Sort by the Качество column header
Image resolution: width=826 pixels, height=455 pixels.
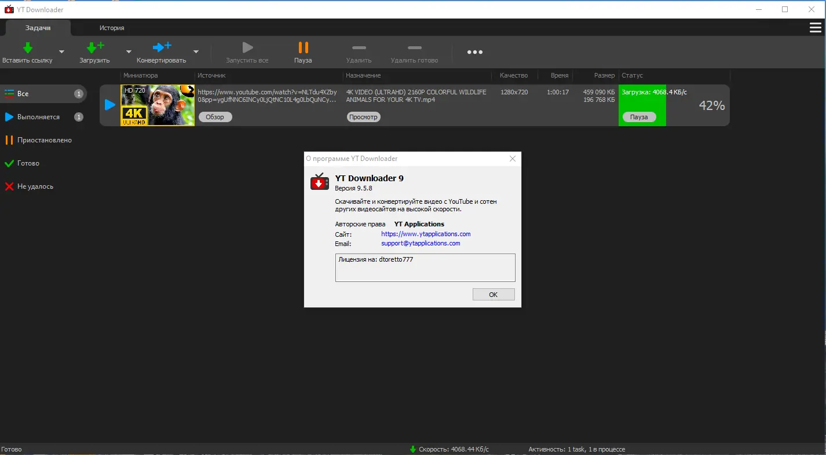coord(514,75)
